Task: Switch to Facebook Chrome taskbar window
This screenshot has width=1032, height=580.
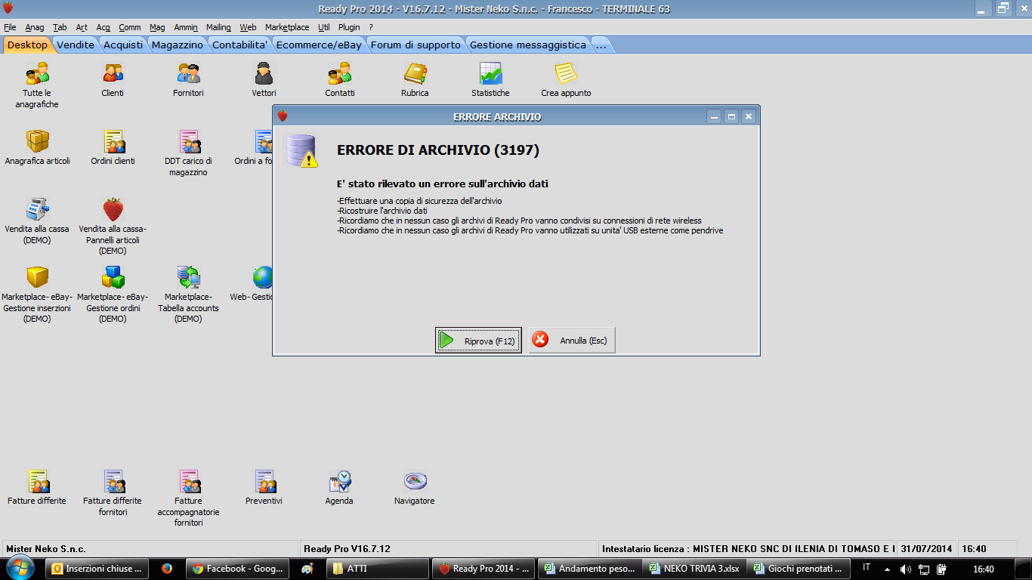Action: click(237, 569)
